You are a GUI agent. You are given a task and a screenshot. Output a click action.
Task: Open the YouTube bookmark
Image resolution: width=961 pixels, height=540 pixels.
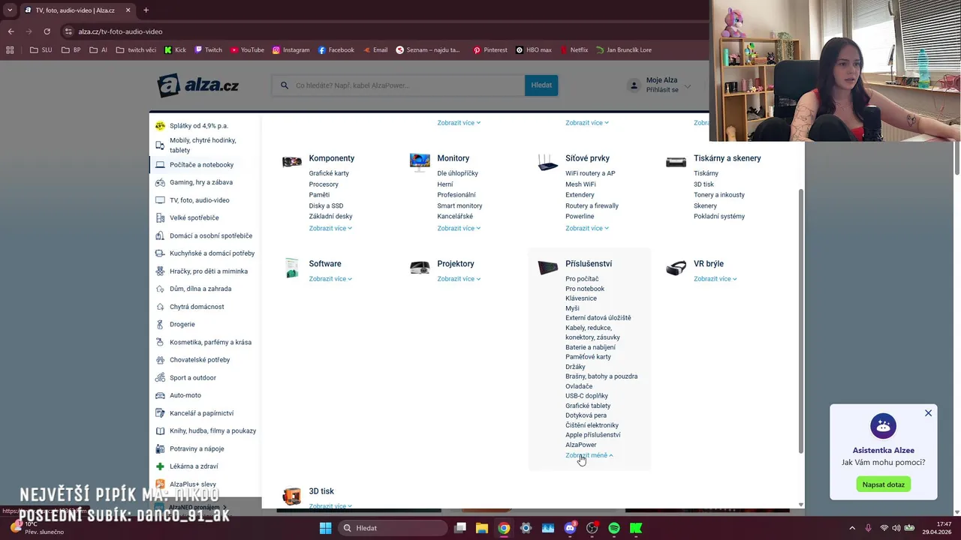[247, 50]
